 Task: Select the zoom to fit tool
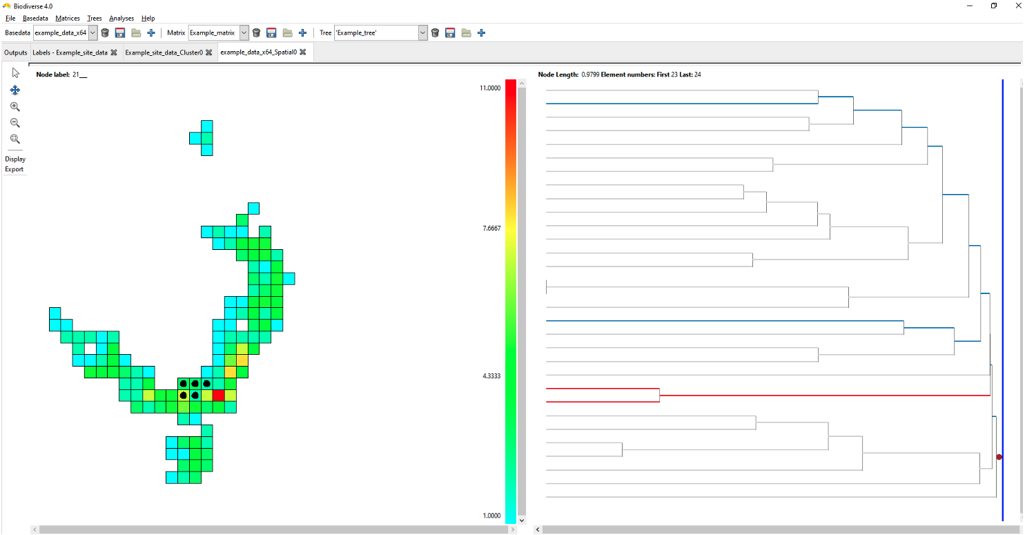tap(15, 139)
